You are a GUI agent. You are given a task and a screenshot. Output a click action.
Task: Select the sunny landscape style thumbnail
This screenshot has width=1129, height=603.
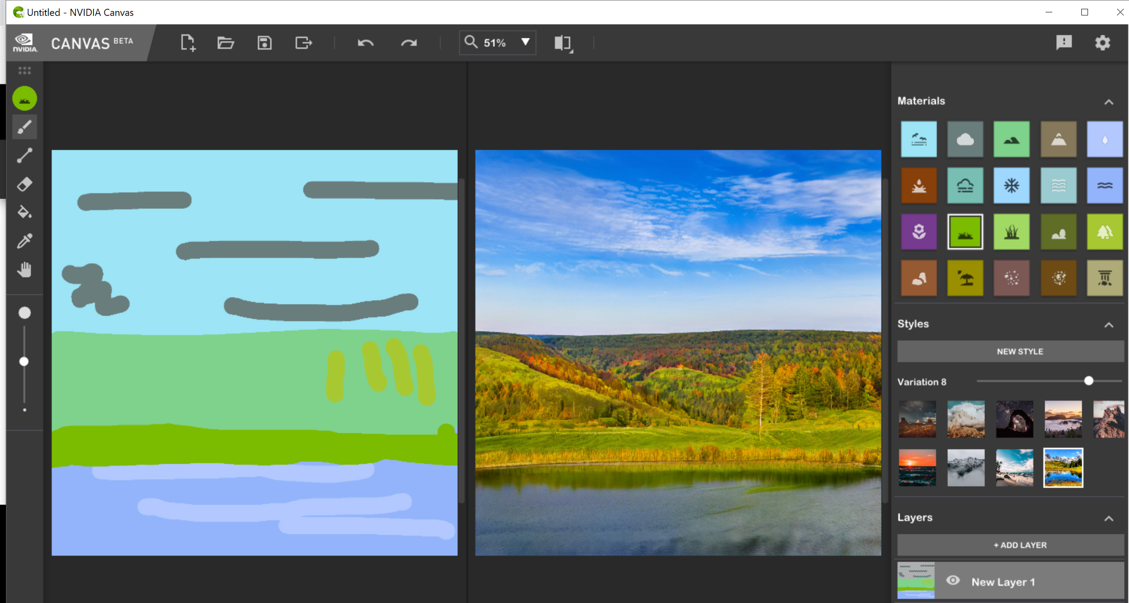click(x=1062, y=465)
